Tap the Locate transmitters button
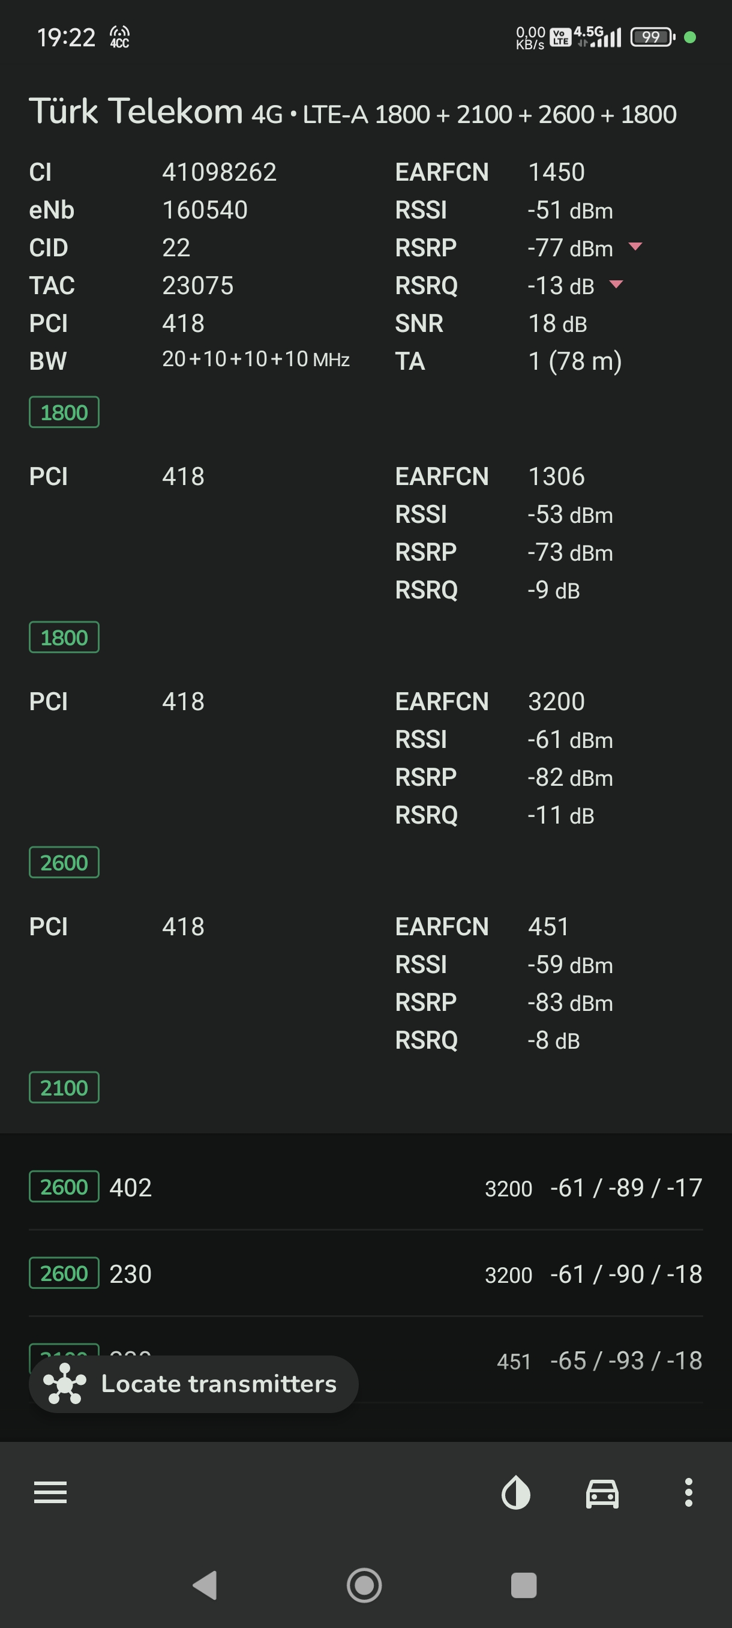732x1628 pixels. tap(193, 1384)
